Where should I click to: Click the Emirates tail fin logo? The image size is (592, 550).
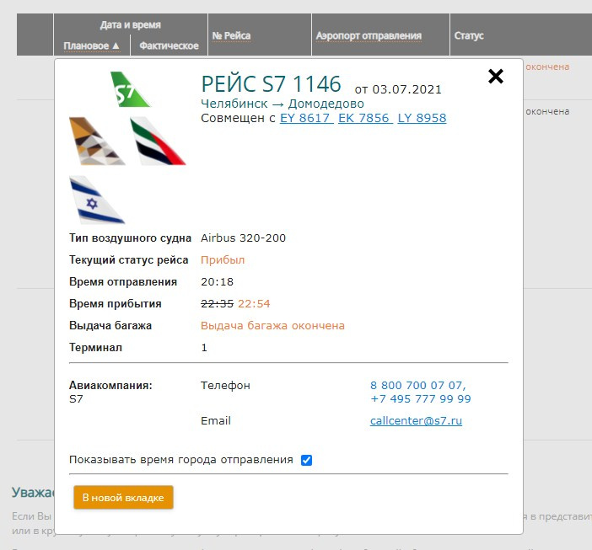click(158, 141)
